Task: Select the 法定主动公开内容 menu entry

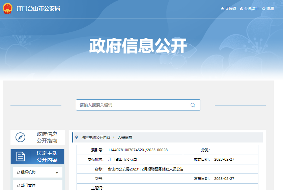Action: (47, 157)
